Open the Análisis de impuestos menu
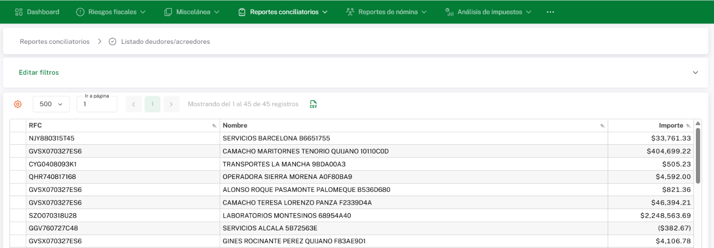Viewport: 714px width, 248px height. click(x=489, y=12)
